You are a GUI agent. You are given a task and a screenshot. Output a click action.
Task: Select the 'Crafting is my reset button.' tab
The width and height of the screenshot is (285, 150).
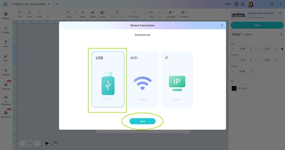[29, 4]
